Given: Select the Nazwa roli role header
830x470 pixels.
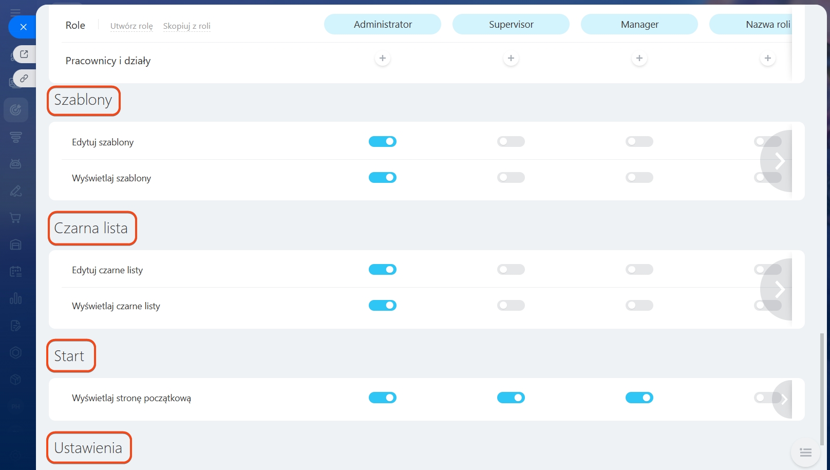Looking at the screenshot, I should pyautogui.click(x=751, y=24).
